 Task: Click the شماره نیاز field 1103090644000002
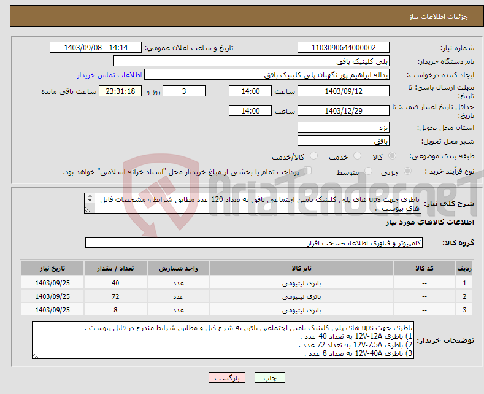[x=344, y=47]
